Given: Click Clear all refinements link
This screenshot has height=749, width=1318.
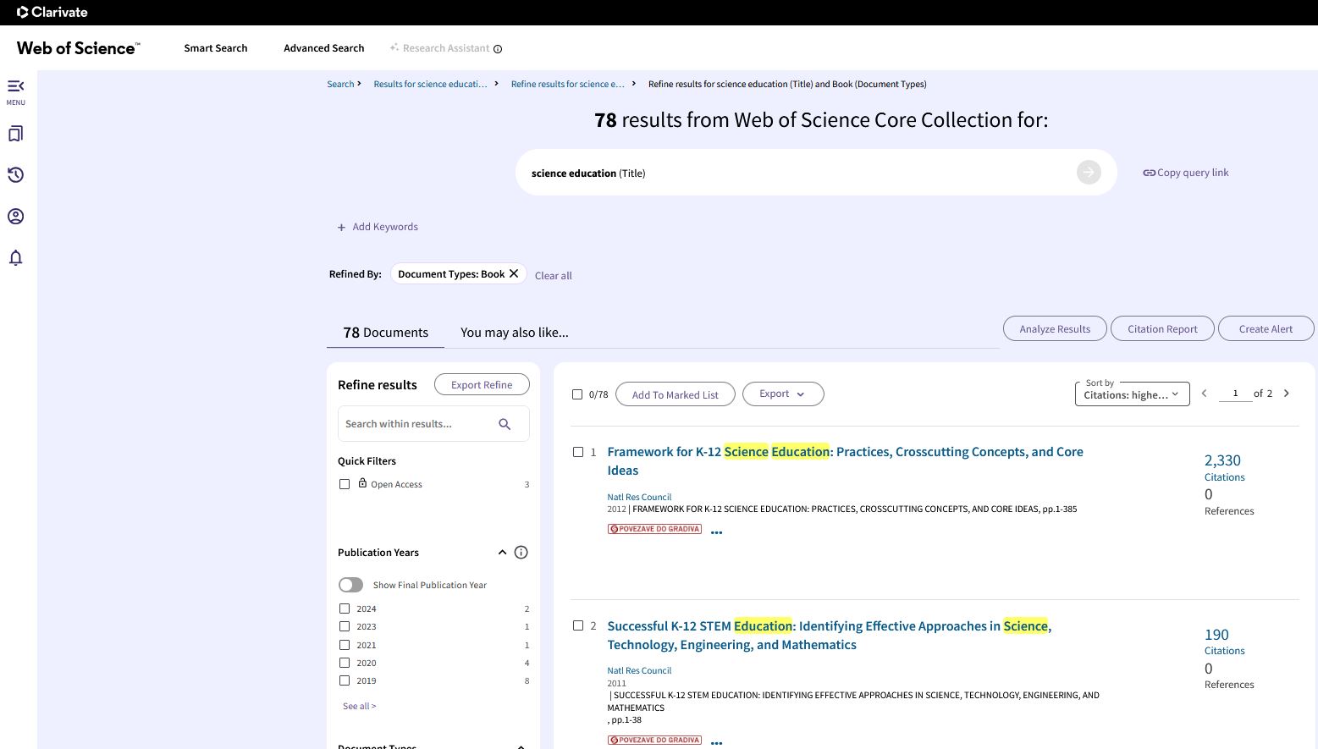Looking at the screenshot, I should pos(554,275).
